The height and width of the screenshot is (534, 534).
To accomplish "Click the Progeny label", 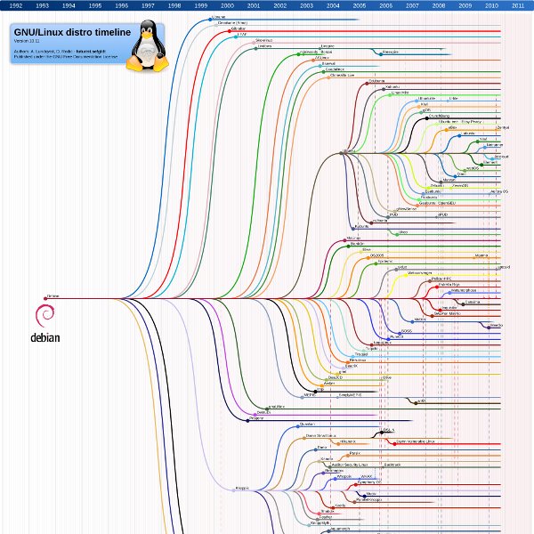I will [x=256, y=418].
